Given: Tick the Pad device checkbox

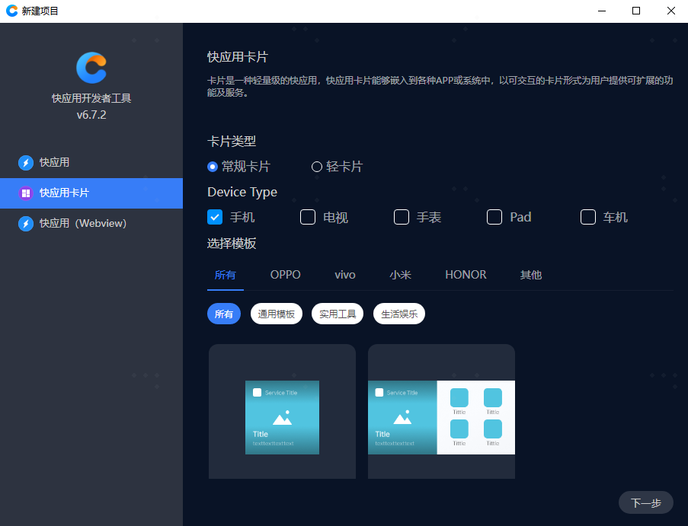Looking at the screenshot, I should click(x=494, y=217).
